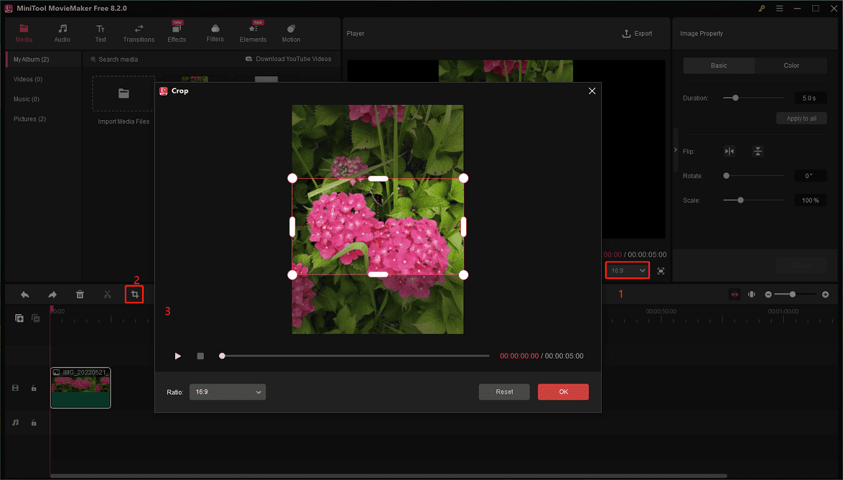Open the Transitions tab
The width and height of the screenshot is (843, 480).
click(x=139, y=33)
